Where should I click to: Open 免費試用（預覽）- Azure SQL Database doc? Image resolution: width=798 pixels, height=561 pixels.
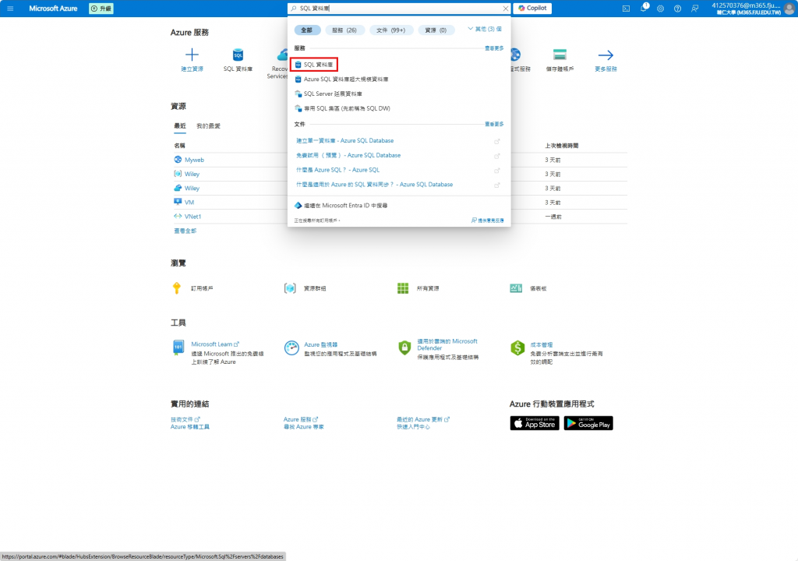tap(348, 155)
